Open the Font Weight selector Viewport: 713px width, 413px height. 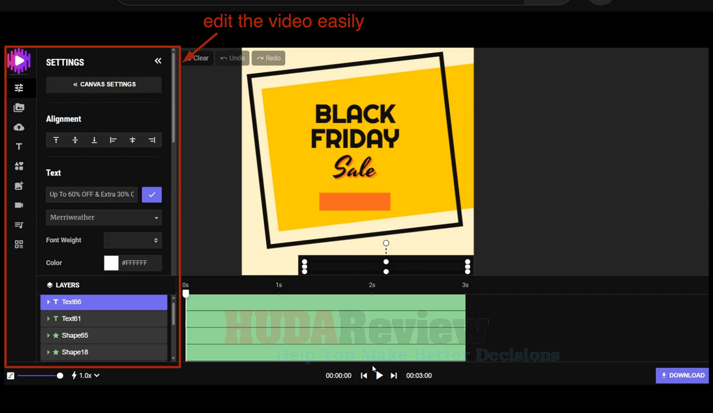tap(132, 240)
